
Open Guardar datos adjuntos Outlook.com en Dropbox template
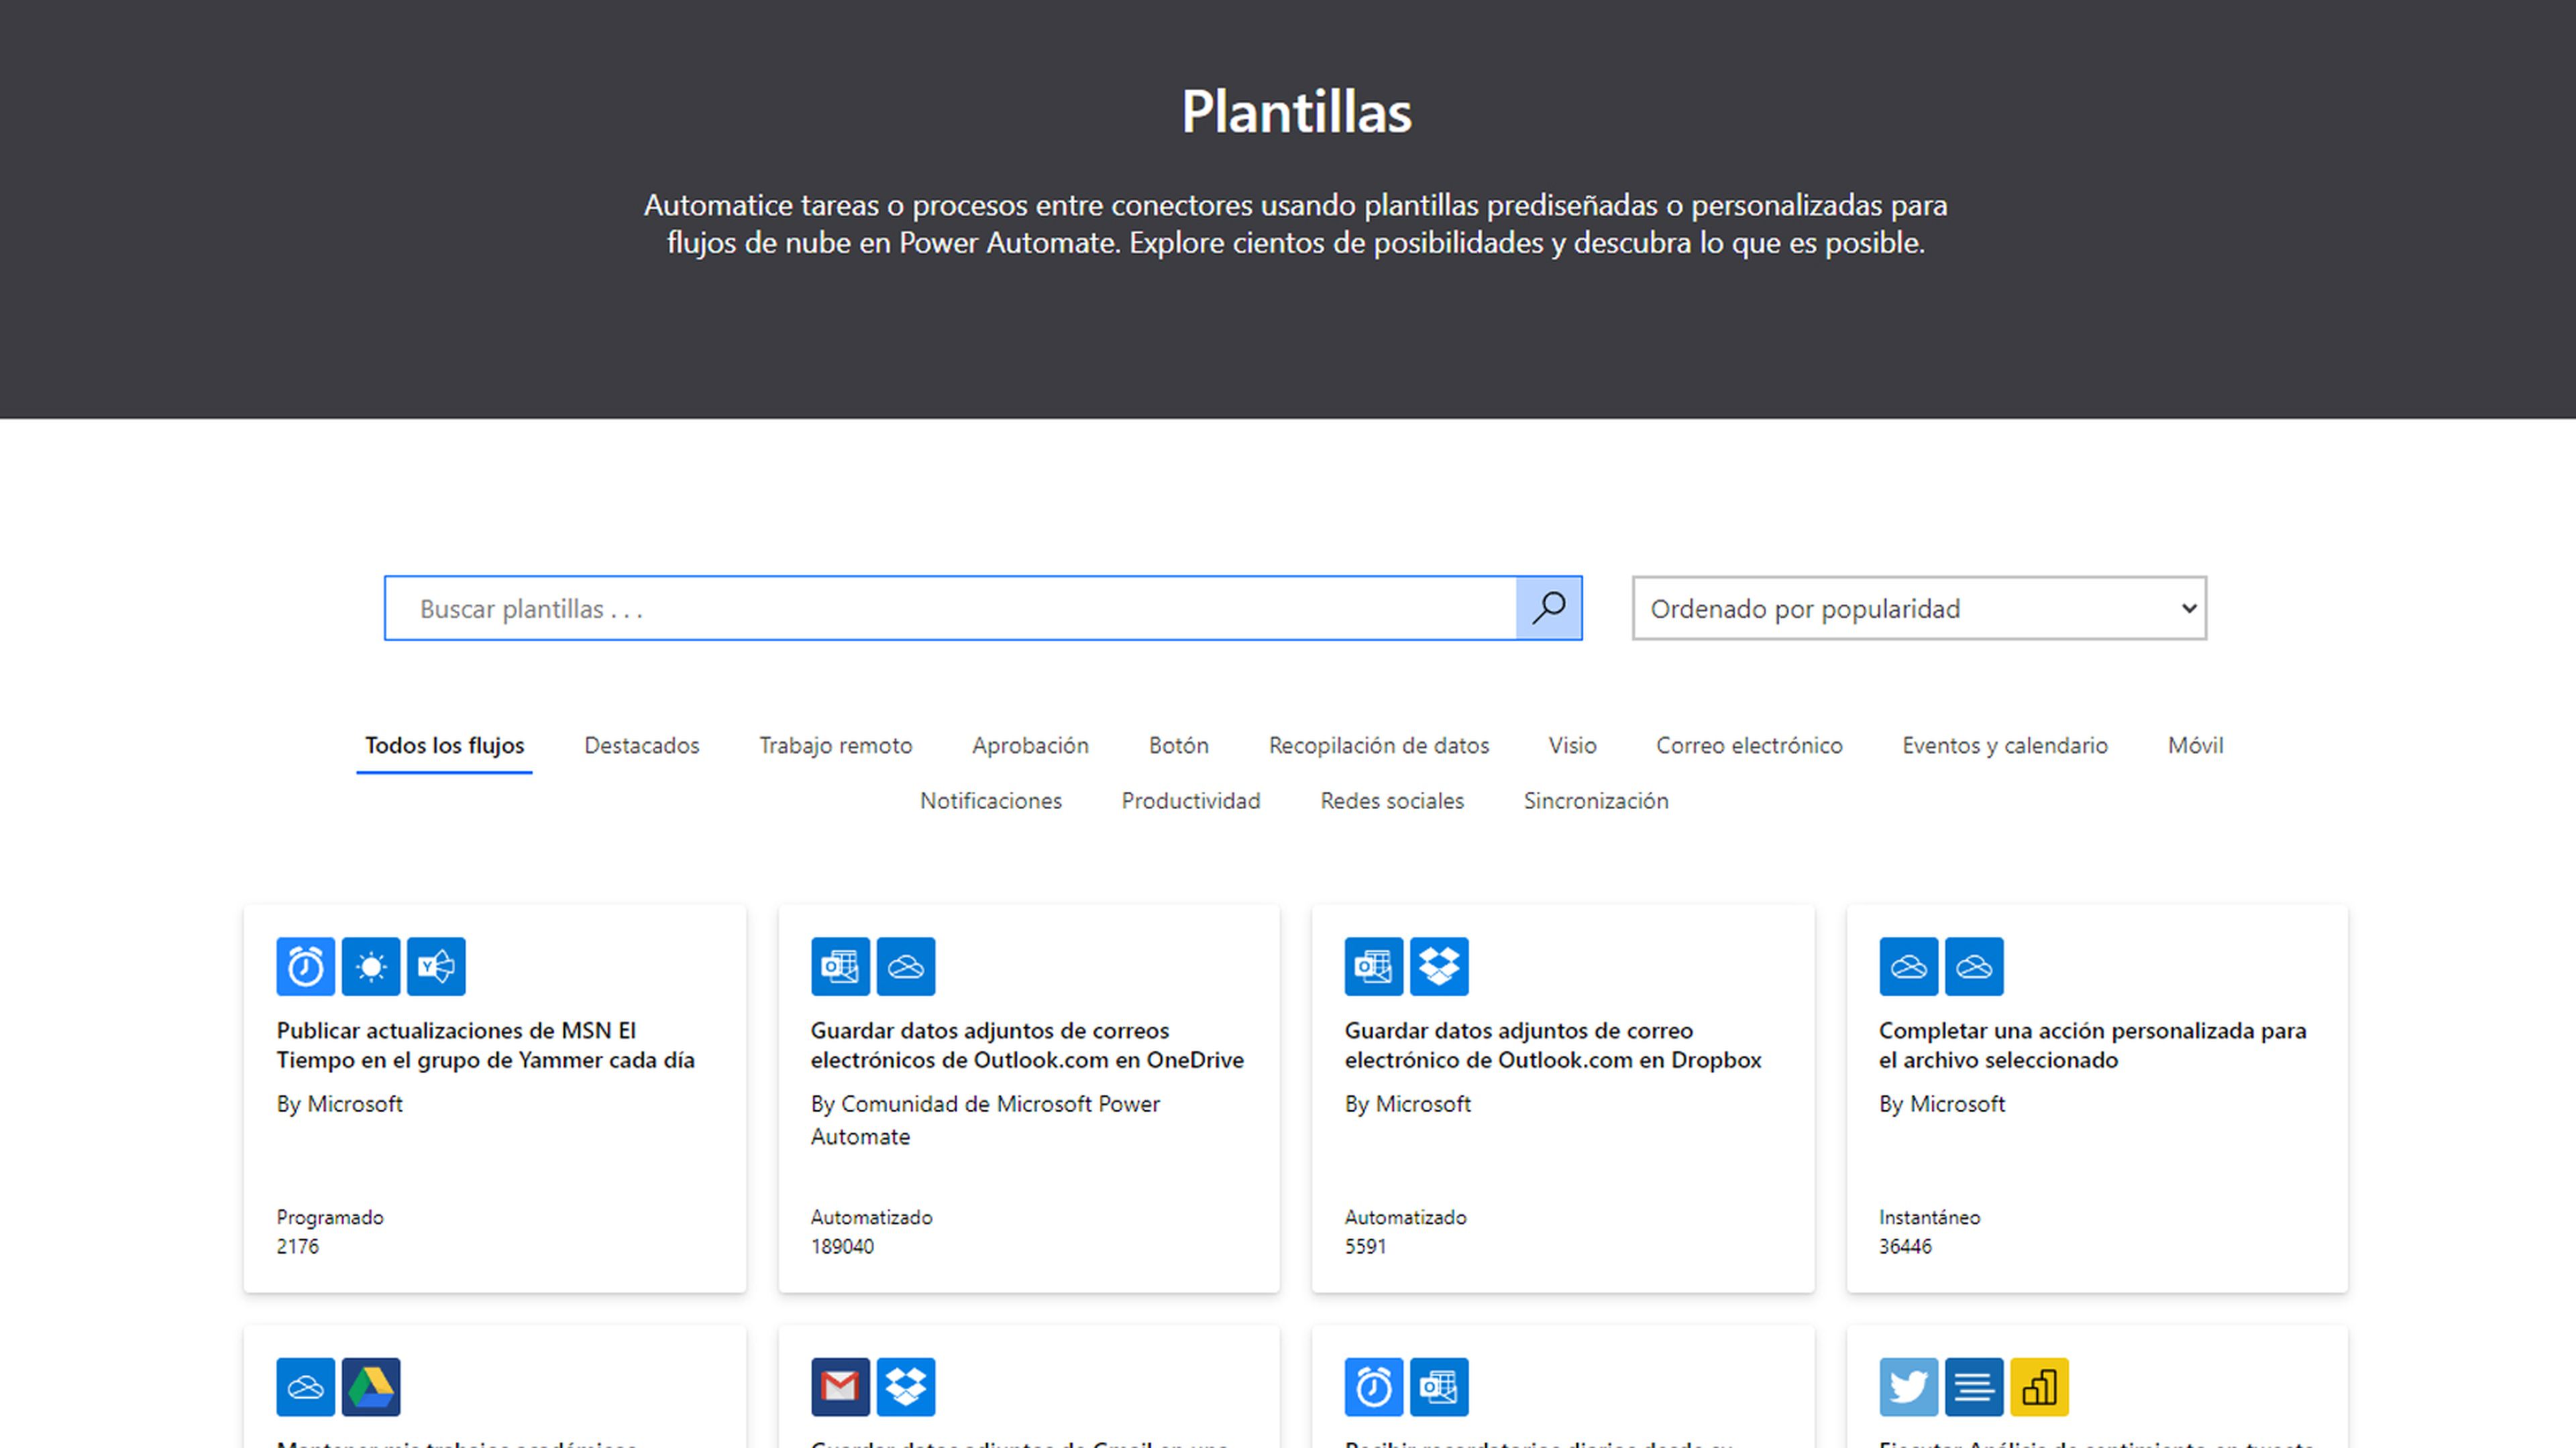pyautogui.click(x=1553, y=1045)
